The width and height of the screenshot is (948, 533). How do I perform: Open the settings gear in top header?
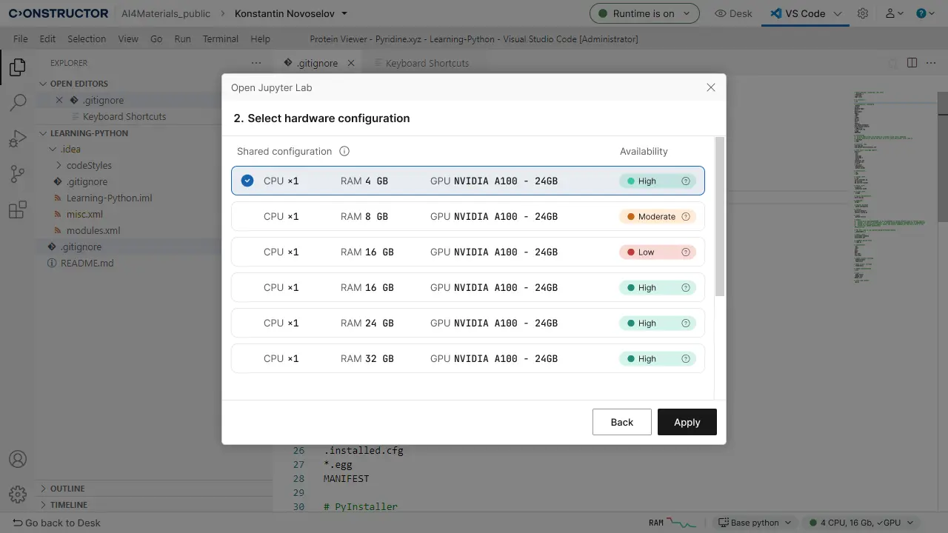pos(863,13)
